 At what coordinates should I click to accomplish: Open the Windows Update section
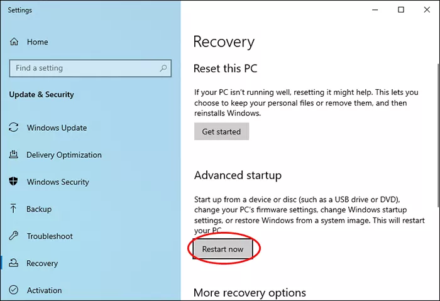click(x=57, y=128)
